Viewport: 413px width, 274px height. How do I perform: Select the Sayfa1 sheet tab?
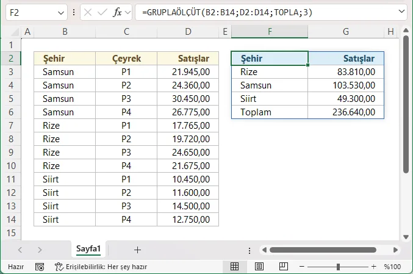(x=88, y=249)
